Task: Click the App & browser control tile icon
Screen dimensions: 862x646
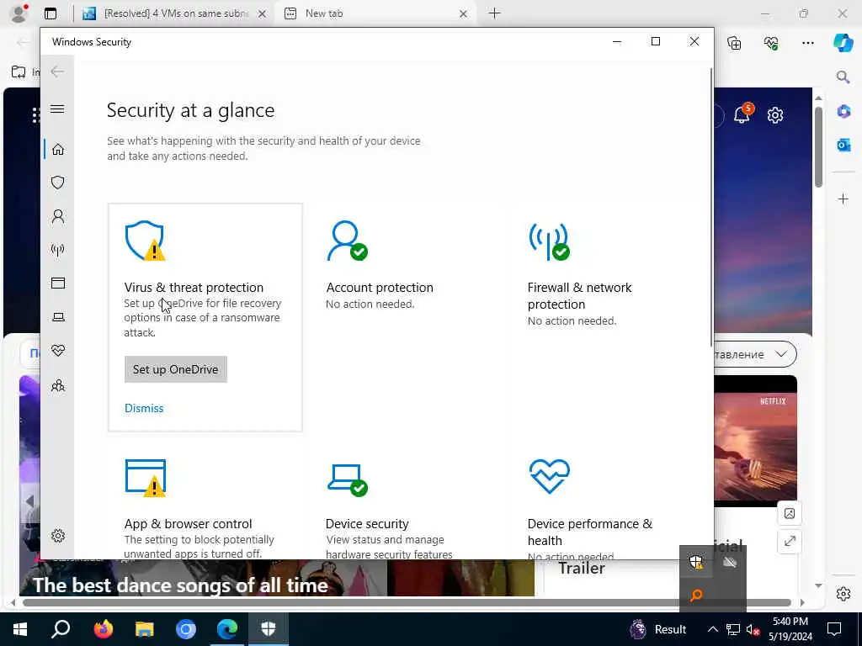Action: [x=145, y=478]
